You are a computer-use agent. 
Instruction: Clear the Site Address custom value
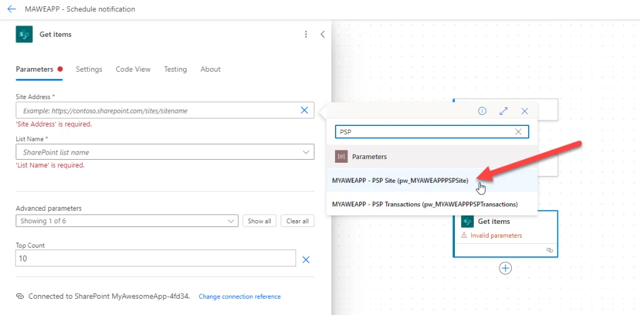[x=304, y=110]
